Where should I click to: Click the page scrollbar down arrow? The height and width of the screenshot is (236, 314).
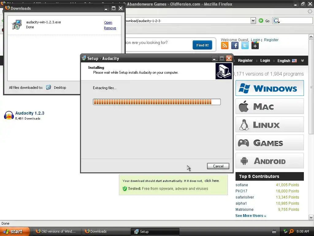click(x=311, y=217)
